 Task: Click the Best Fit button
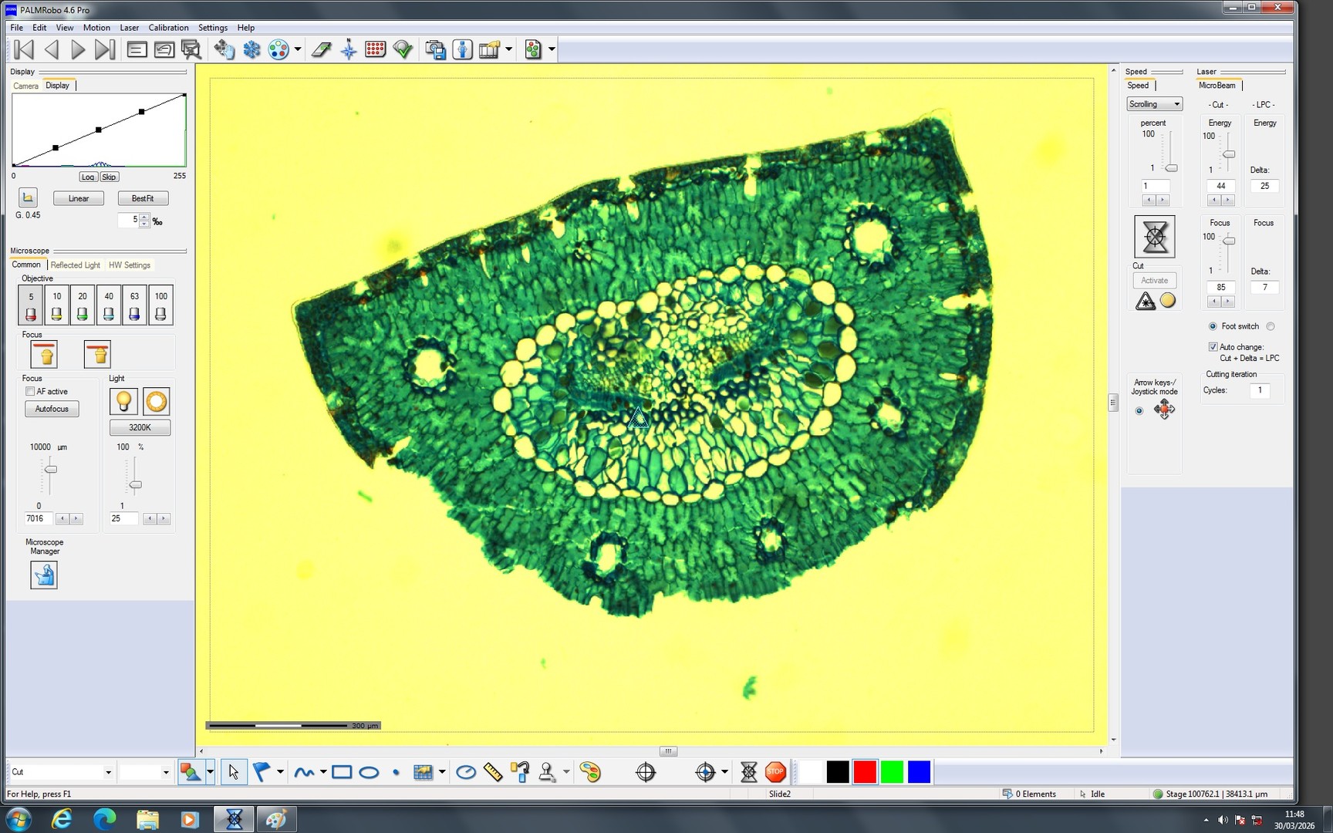pos(143,198)
